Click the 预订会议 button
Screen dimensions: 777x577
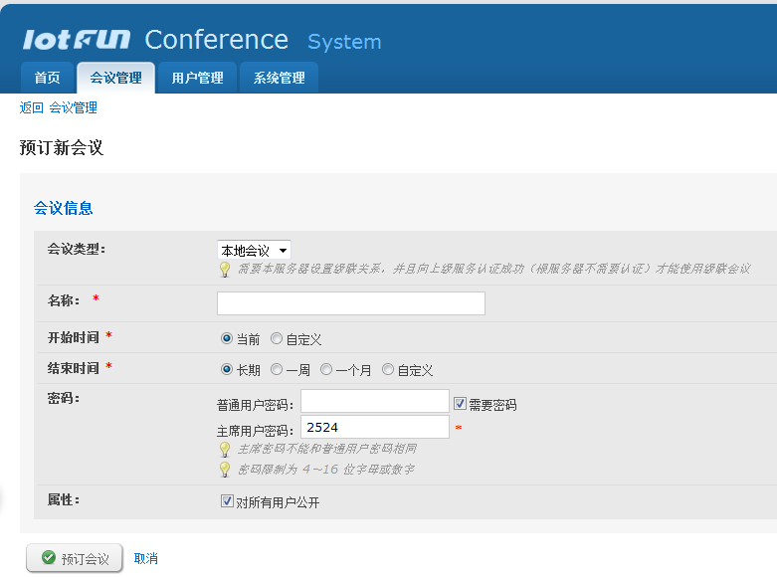point(75,558)
